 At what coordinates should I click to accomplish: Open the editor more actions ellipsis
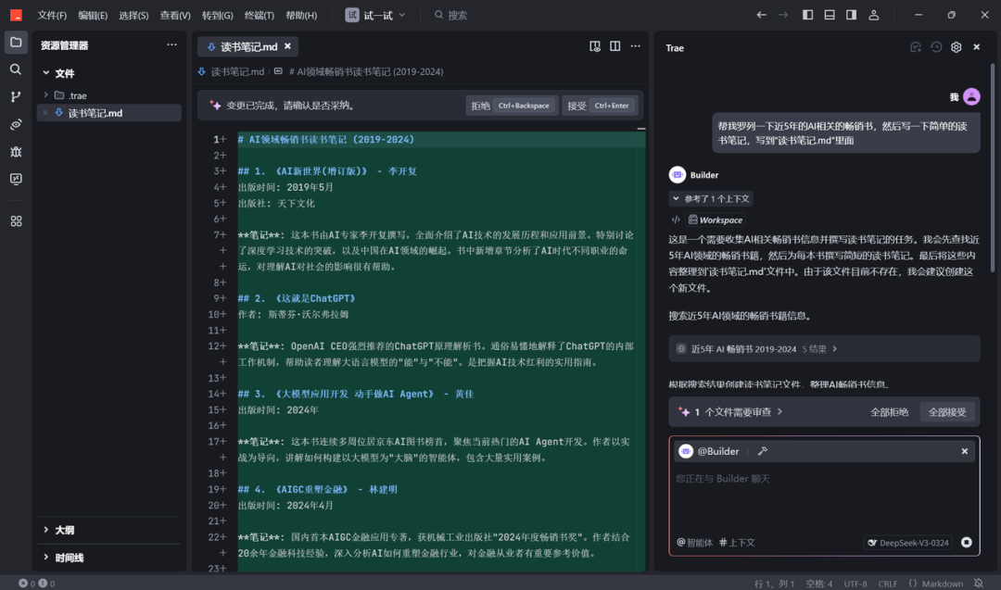(x=635, y=46)
